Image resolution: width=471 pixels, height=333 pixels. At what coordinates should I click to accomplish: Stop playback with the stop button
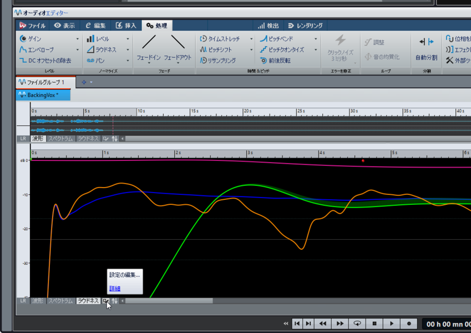pyautogui.click(x=374, y=324)
